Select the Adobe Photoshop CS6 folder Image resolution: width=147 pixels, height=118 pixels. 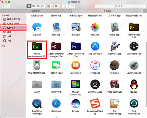(76, 46)
